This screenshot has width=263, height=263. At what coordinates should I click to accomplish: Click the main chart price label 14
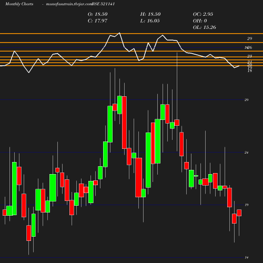click(247, 258)
